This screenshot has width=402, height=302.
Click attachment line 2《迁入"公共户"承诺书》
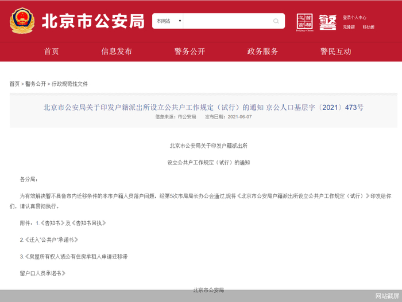point(49,240)
